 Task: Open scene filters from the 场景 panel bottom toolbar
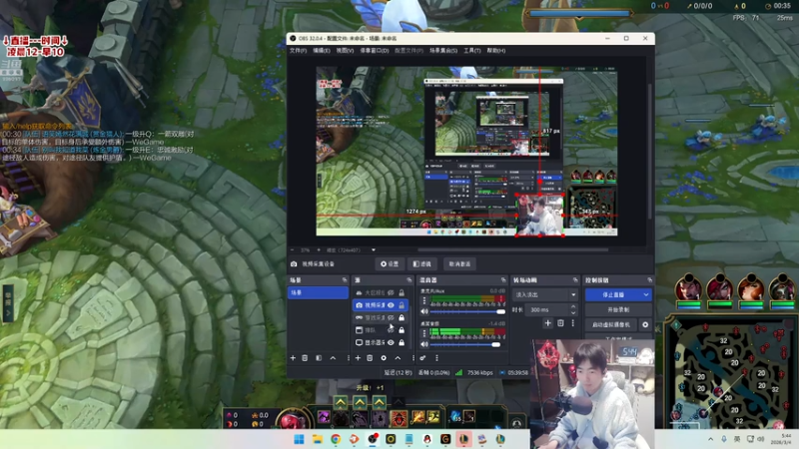319,358
